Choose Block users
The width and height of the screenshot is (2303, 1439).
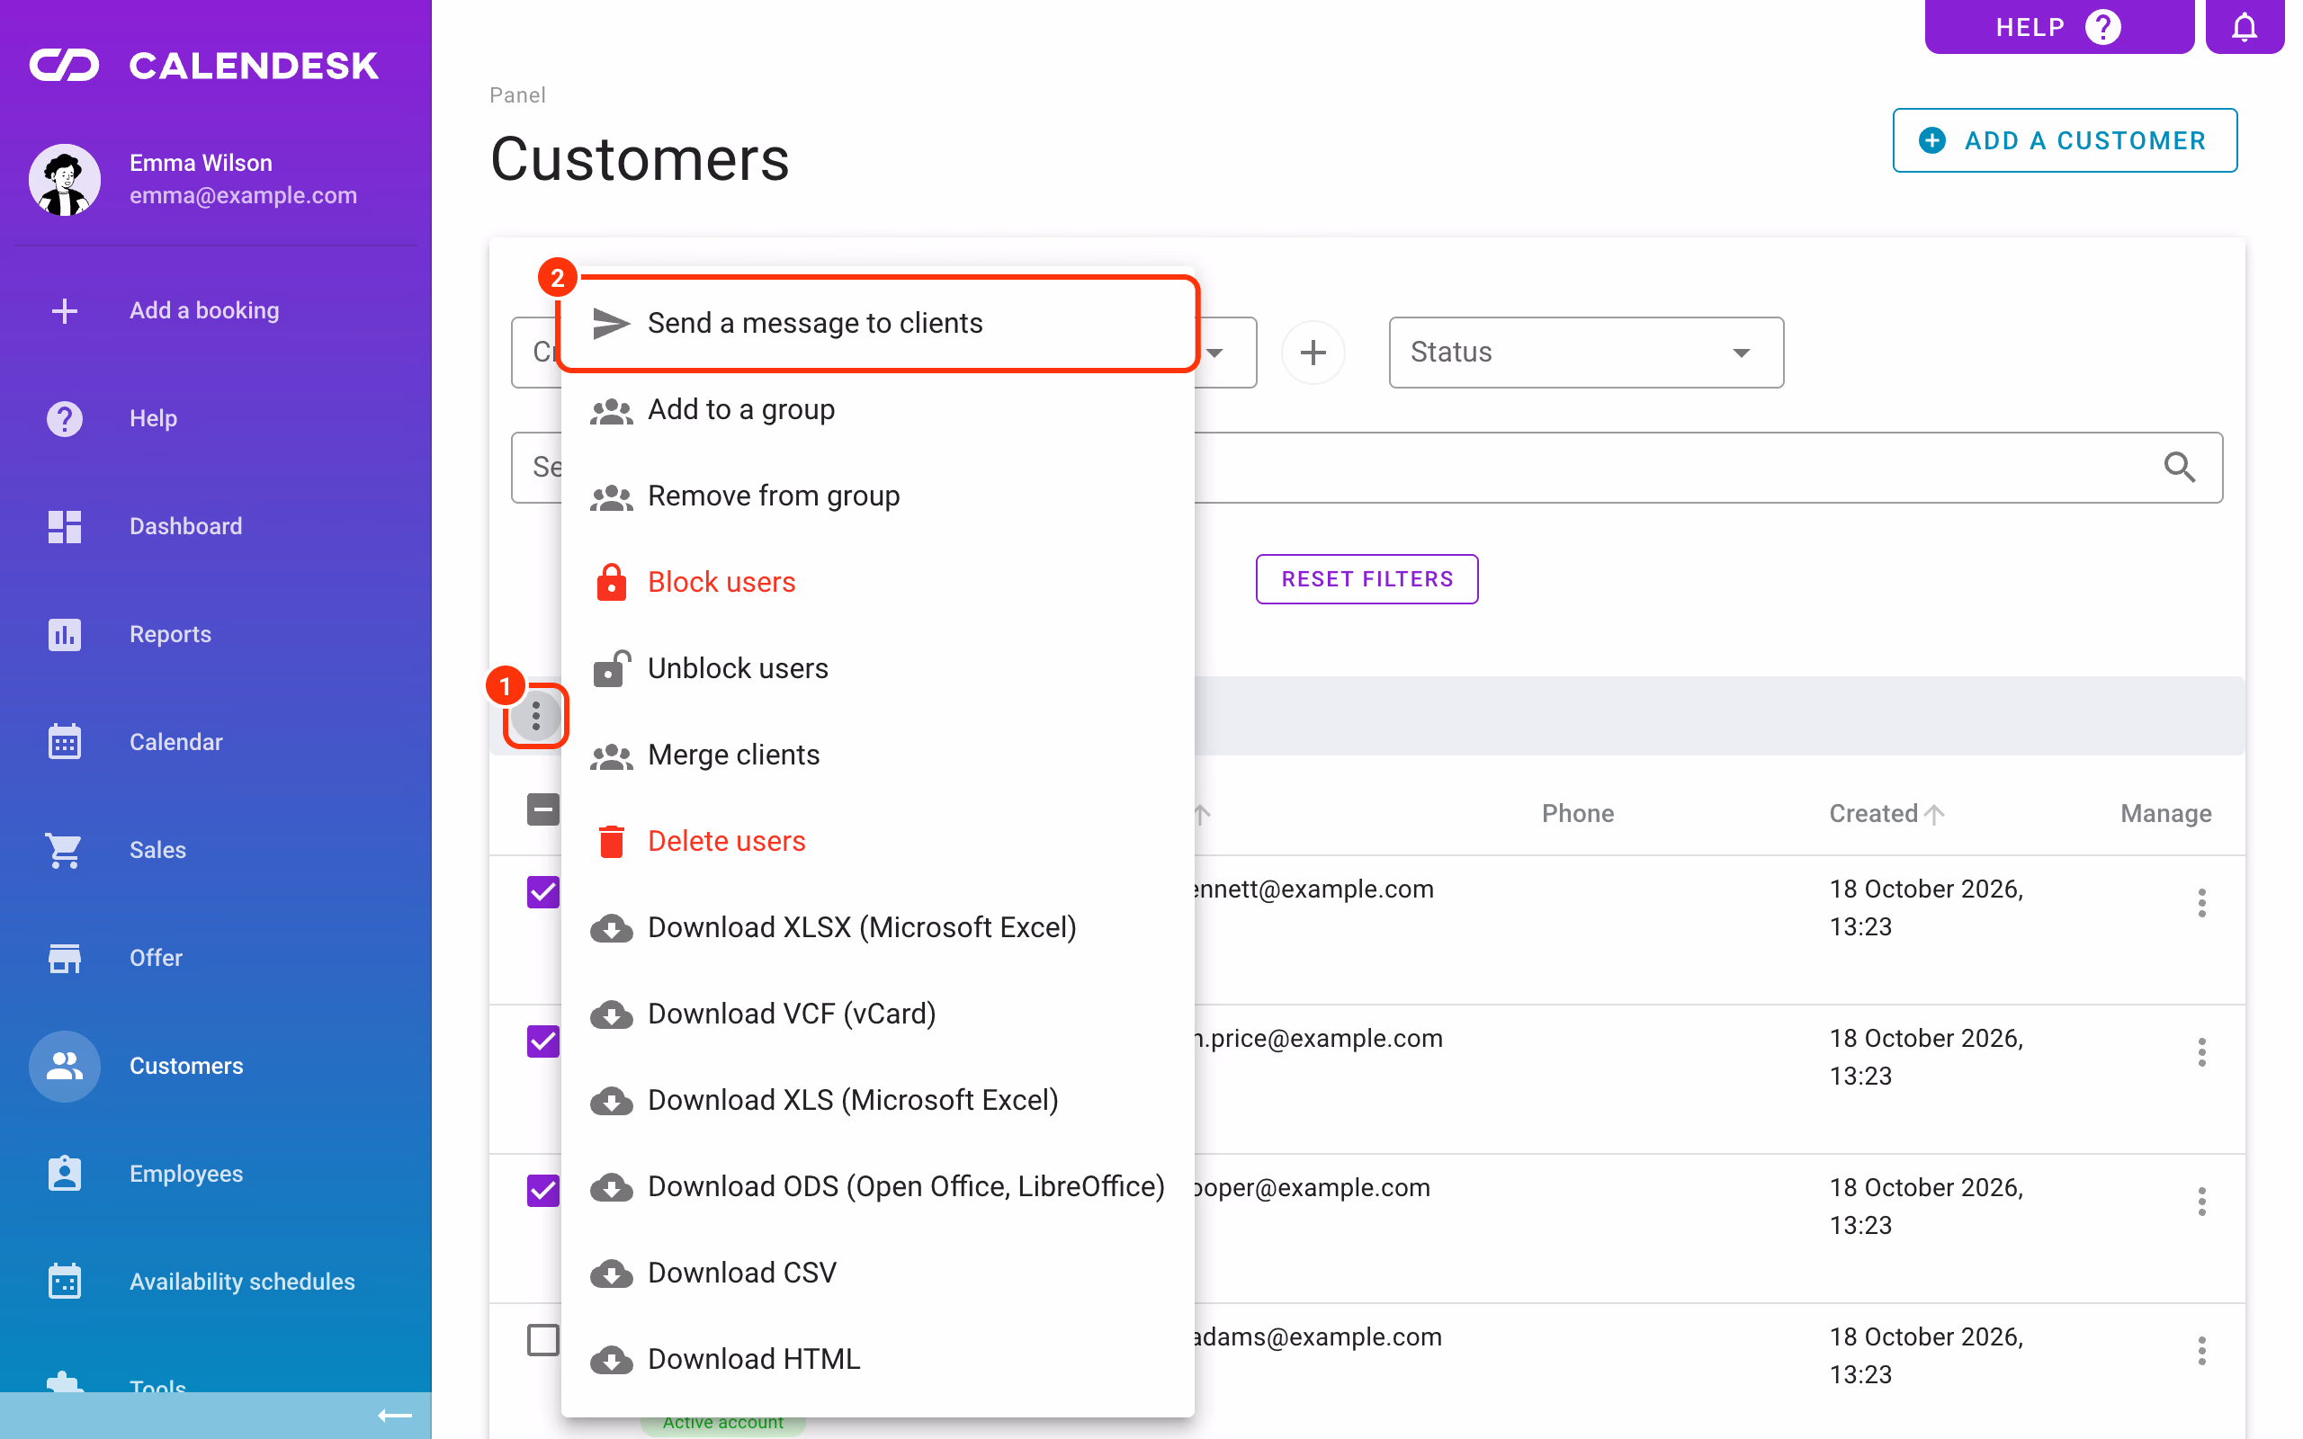click(x=877, y=583)
